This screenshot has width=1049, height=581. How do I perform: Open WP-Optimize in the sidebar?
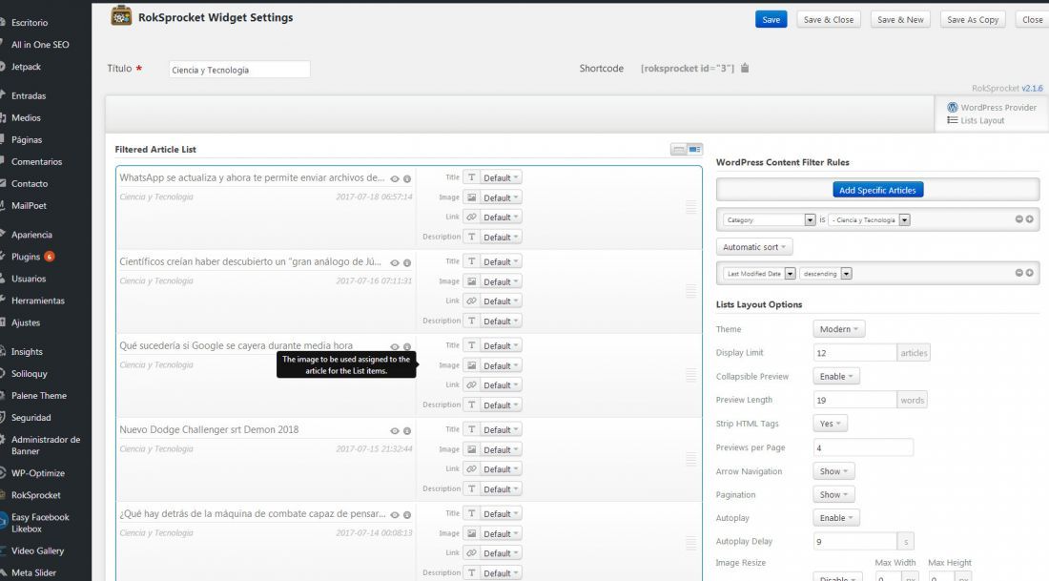click(x=38, y=472)
